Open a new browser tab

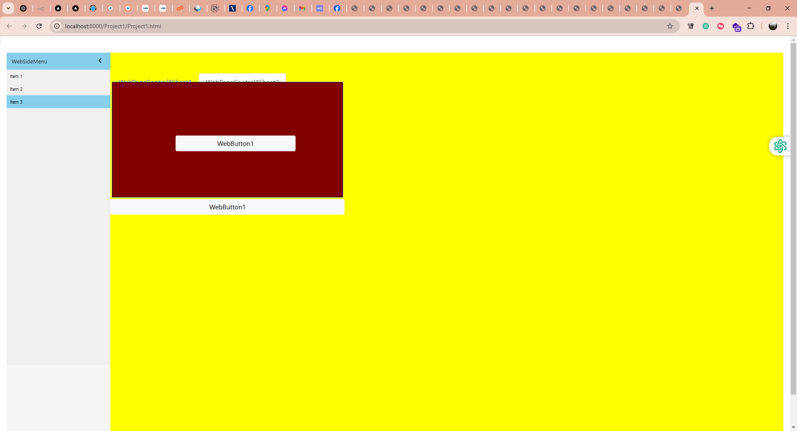(x=712, y=8)
